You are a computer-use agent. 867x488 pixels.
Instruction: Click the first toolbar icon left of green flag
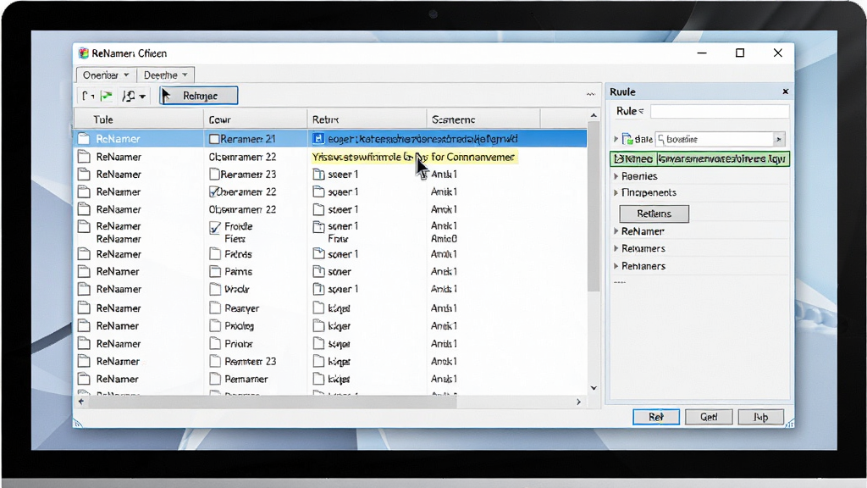coord(87,96)
